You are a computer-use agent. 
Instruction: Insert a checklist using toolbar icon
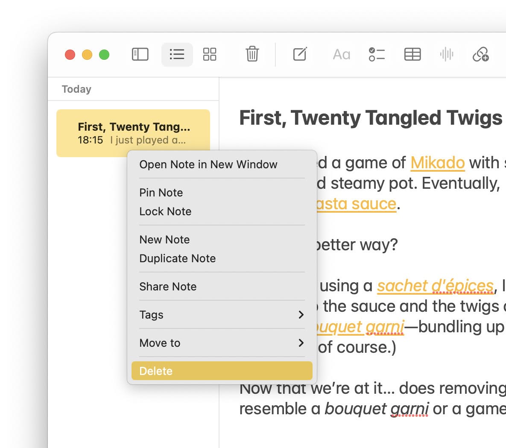[x=377, y=54]
